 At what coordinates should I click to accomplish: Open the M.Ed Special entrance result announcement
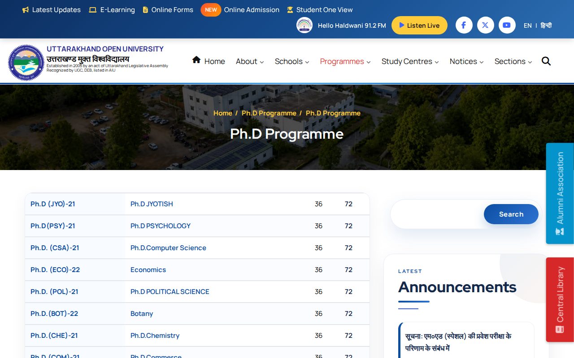click(458, 342)
